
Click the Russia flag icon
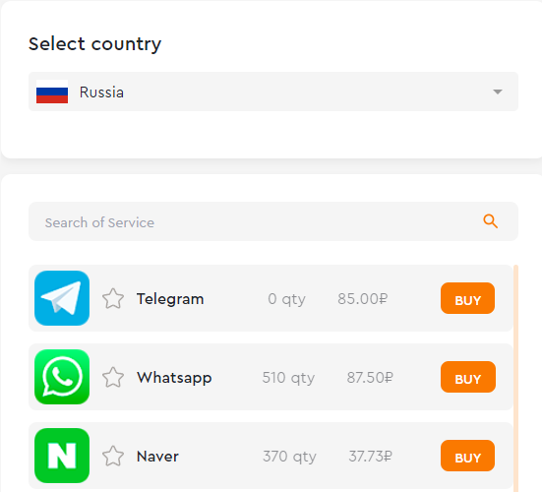click(x=52, y=92)
